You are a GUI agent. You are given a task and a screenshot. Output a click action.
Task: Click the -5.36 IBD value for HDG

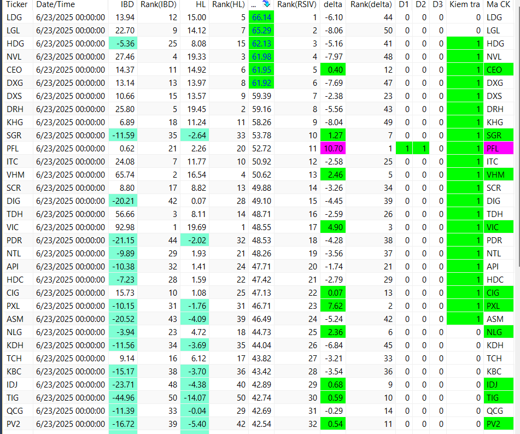pos(122,43)
